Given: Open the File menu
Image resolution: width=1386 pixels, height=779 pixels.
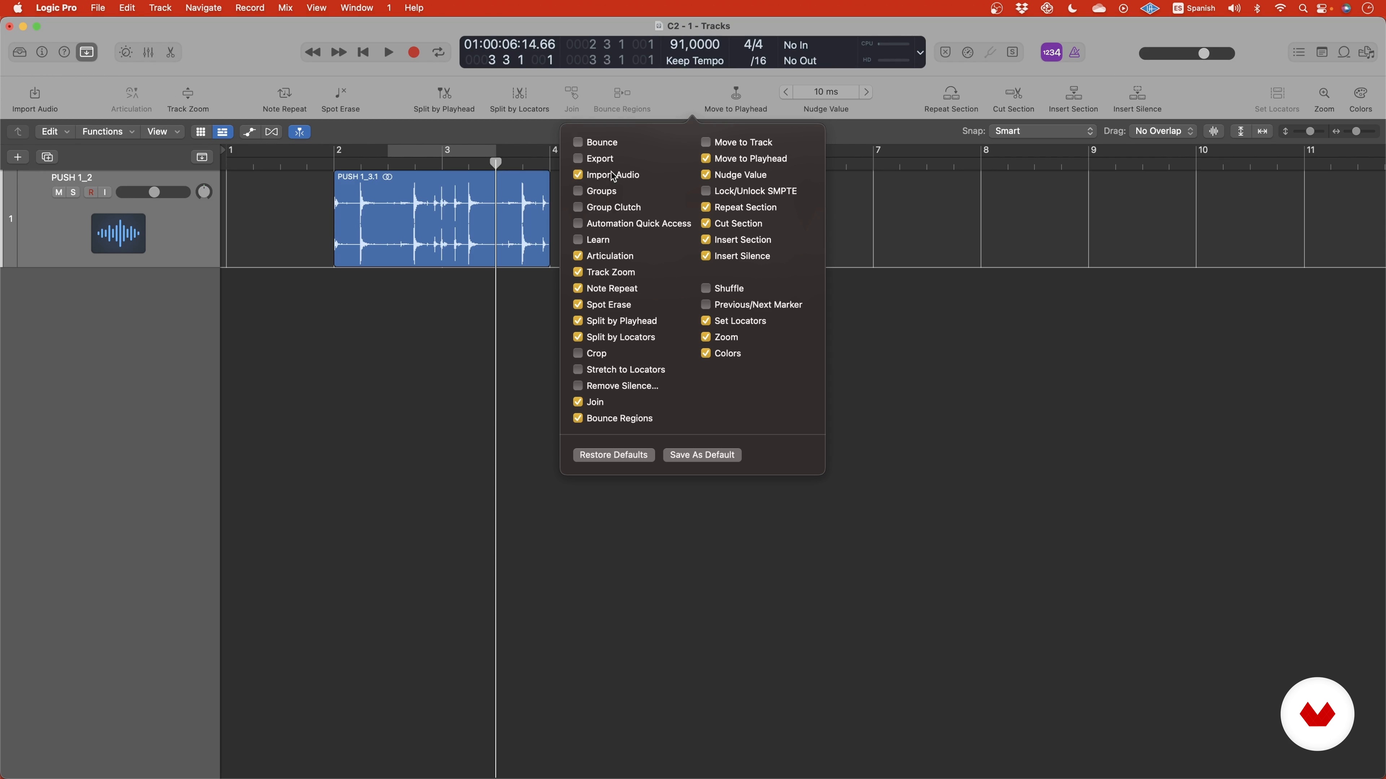Looking at the screenshot, I should click(98, 8).
